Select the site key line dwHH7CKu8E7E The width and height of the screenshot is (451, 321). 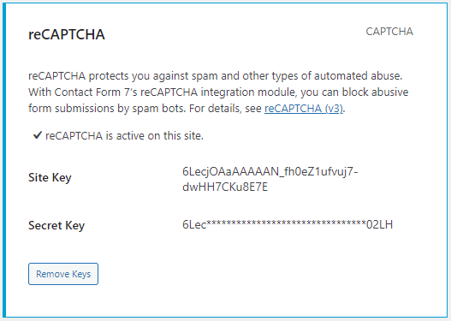point(225,187)
